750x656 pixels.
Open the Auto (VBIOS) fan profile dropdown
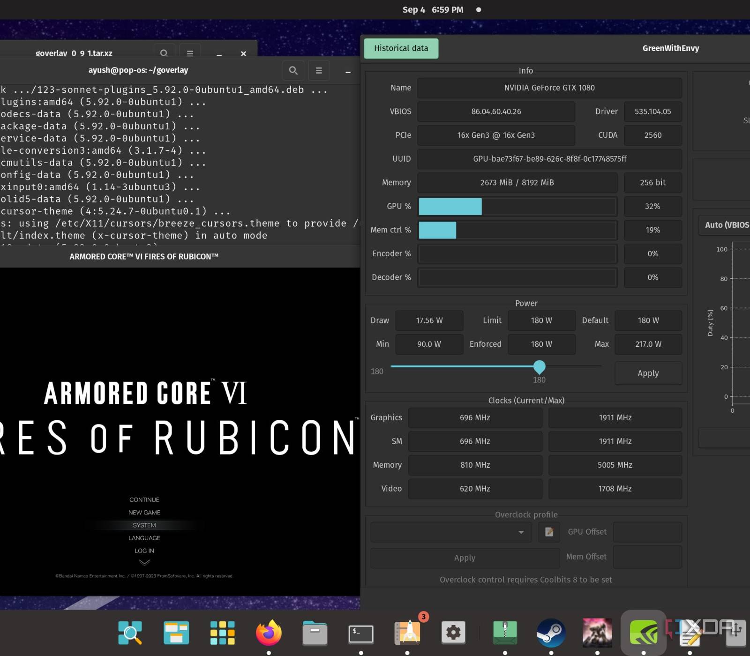click(724, 225)
